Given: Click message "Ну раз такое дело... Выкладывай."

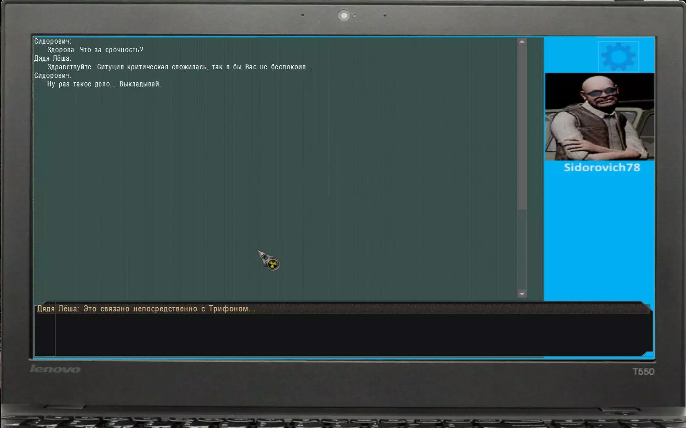Looking at the screenshot, I should tap(104, 84).
